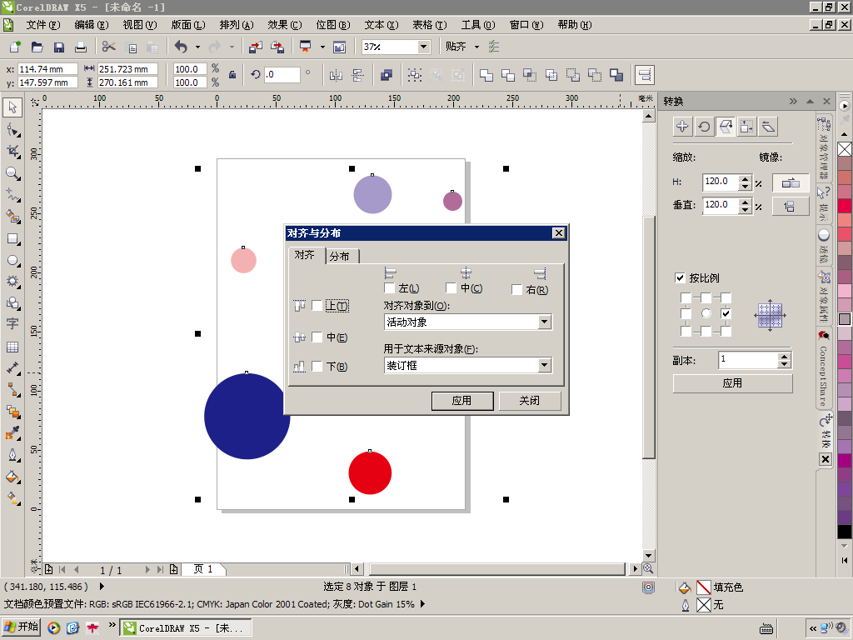The width and height of the screenshot is (853, 640).
Task: Click 应用 in the align dialog
Action: pos(462,401)
